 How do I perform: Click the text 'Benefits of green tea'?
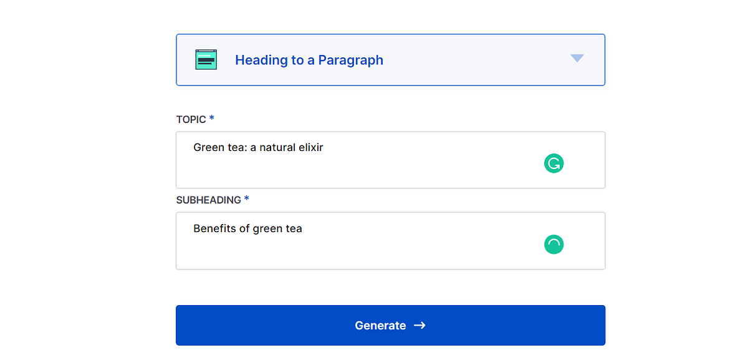coord(247,228)
